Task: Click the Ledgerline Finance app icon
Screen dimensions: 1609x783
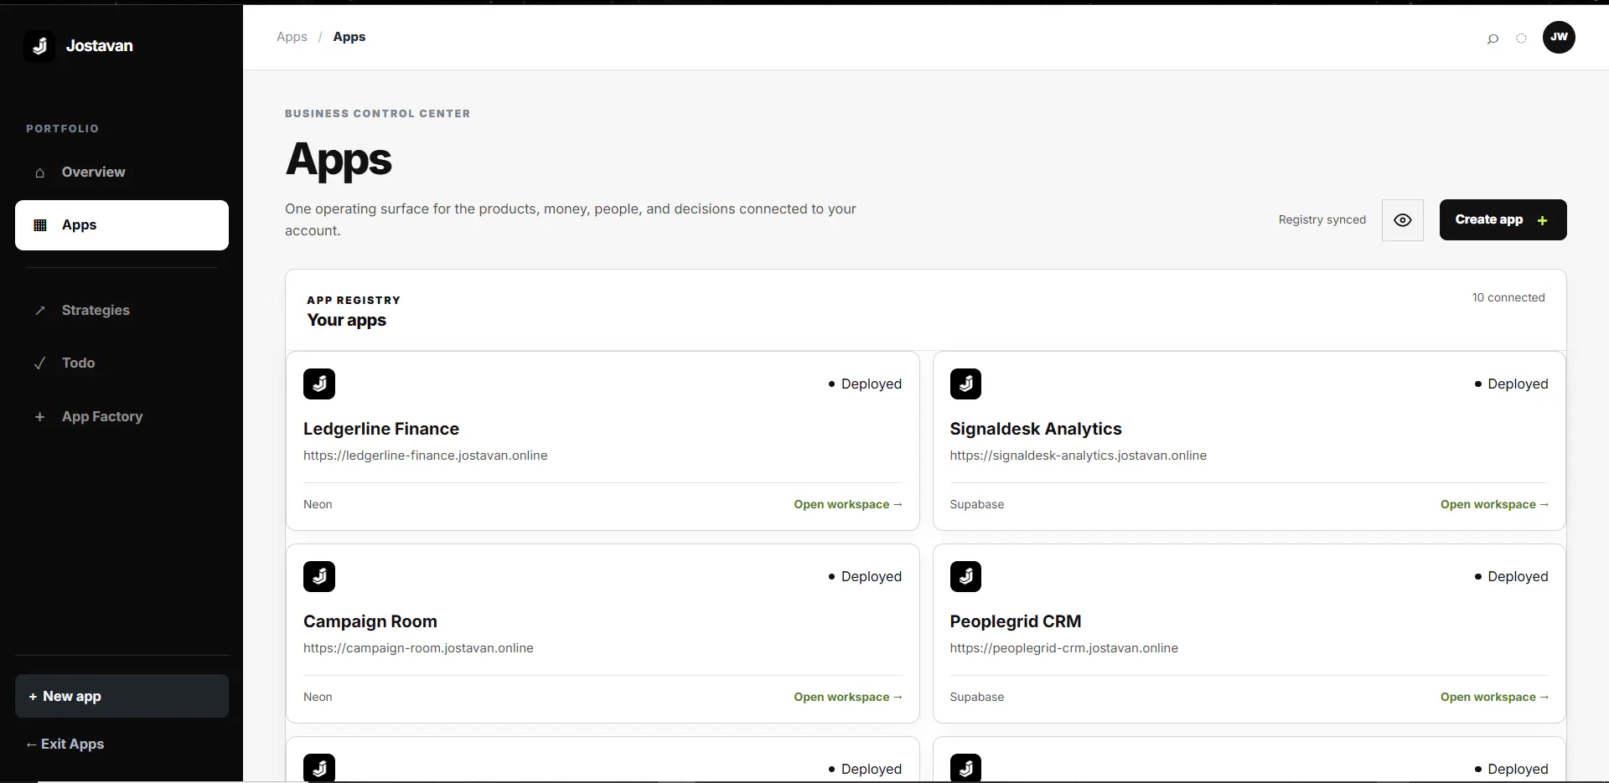Action: 319,384
